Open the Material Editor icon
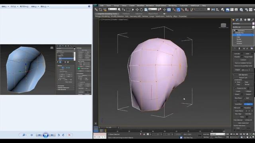The image size is (255, 143). pos(241,10)
